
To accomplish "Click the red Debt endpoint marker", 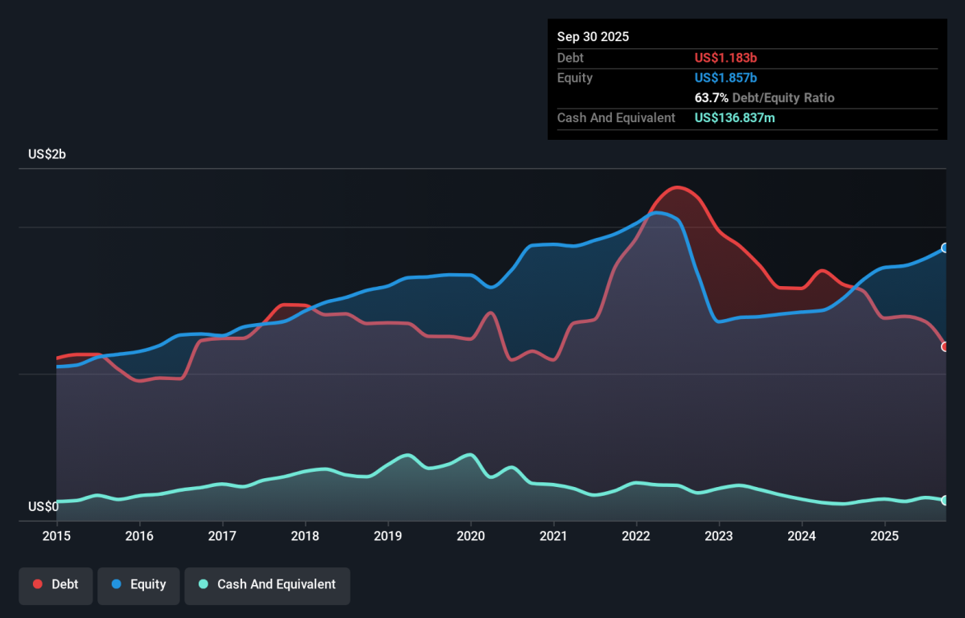I will pos(946,346).
